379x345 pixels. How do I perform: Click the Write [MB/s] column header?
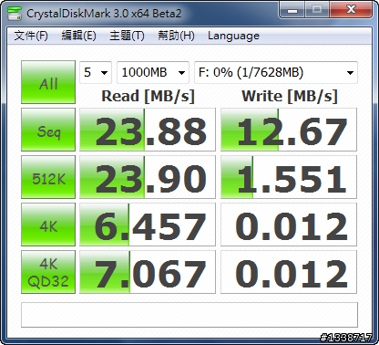[x=290, y=96]
